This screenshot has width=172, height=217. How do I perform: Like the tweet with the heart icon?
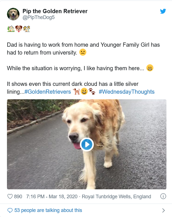click(x=10, y=196)
